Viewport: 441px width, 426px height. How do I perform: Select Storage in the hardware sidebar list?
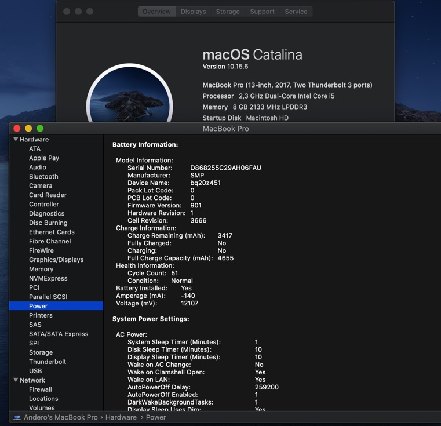tap(41, 352)
